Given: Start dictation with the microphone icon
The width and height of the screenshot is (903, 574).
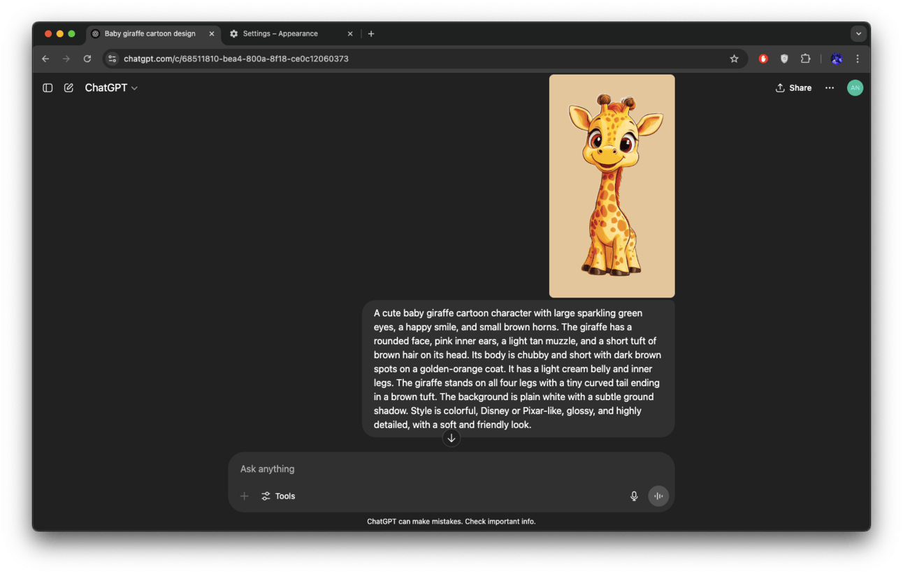Looking at the screenshot, I should tap(634, 496).
